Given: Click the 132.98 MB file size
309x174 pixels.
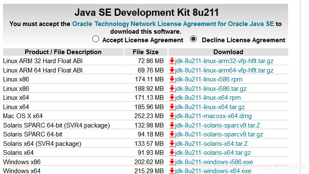Looking at the screenshot, I should (x=149, y=125).
